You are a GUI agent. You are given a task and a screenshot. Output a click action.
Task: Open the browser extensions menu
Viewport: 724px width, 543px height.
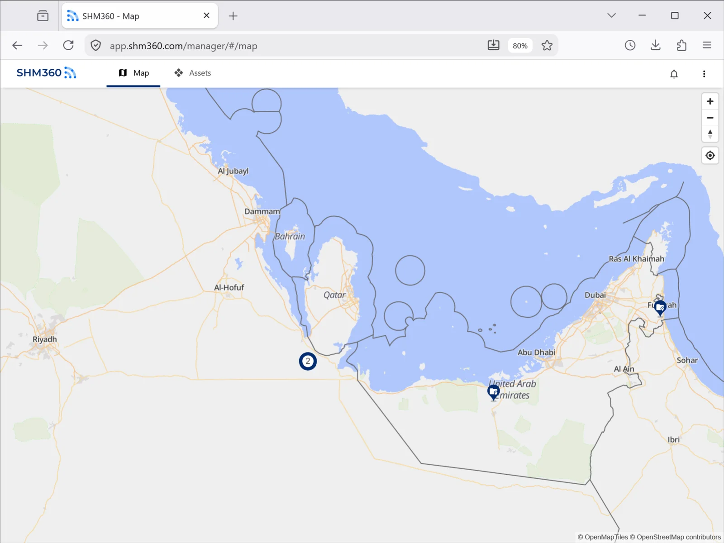point(681,45)
